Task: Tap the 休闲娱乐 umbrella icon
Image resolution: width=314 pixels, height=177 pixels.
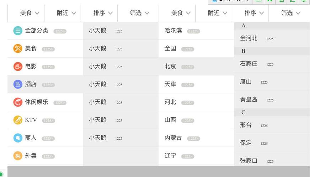Action: [x=18, y=102]
